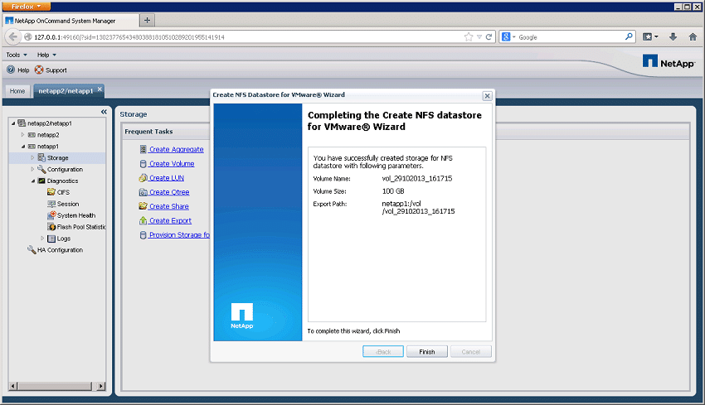
Task: Close the netapp2/netapp1 tab
Action: click(100, 89)
